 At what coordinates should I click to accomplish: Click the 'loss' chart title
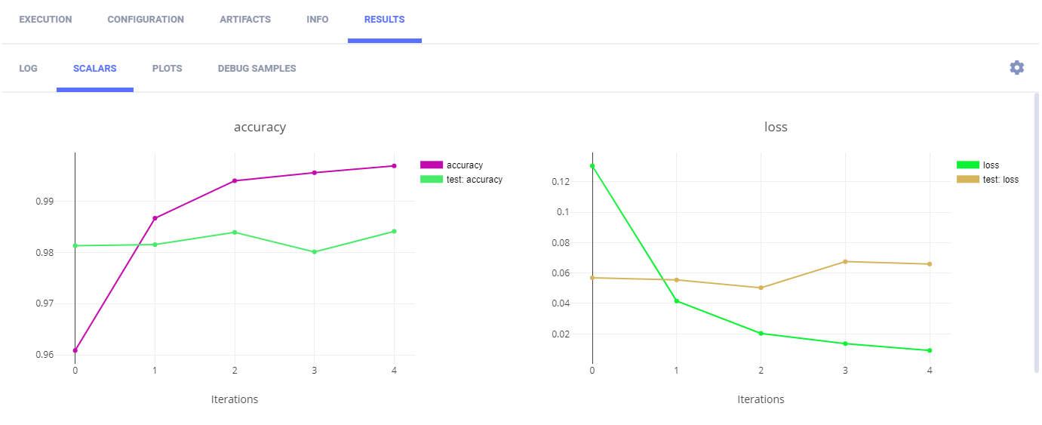(x=776, y=127)
